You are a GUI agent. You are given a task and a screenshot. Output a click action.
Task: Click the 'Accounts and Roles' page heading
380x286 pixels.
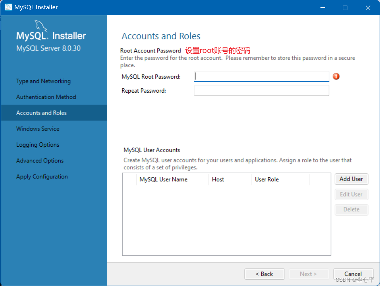pyautogui.click(x=161, y=36)
